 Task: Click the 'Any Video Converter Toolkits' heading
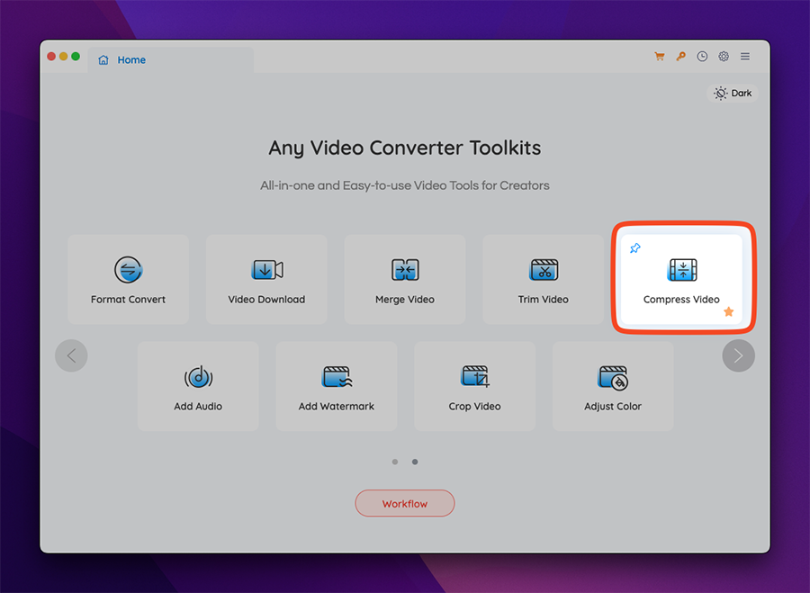click(x=405, y=148)
